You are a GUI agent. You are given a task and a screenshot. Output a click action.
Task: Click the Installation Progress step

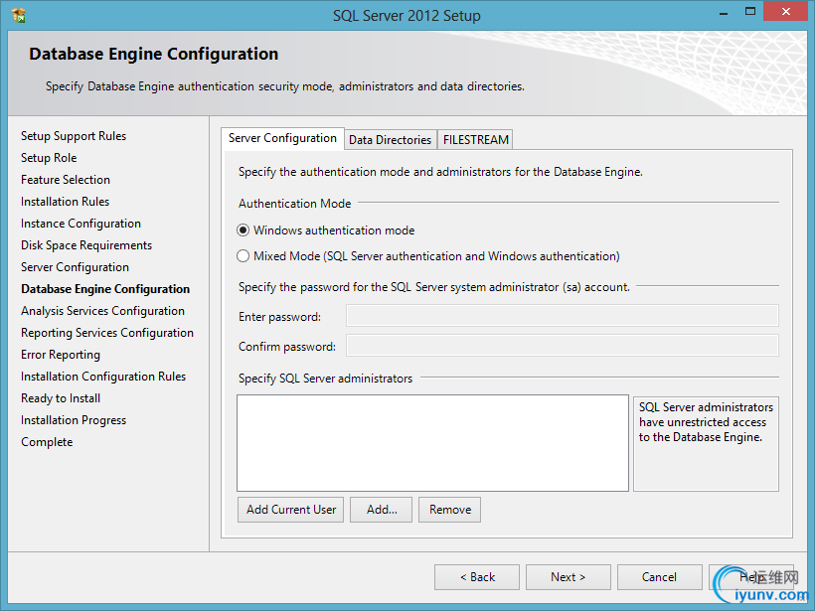click(x=74, y=420)
